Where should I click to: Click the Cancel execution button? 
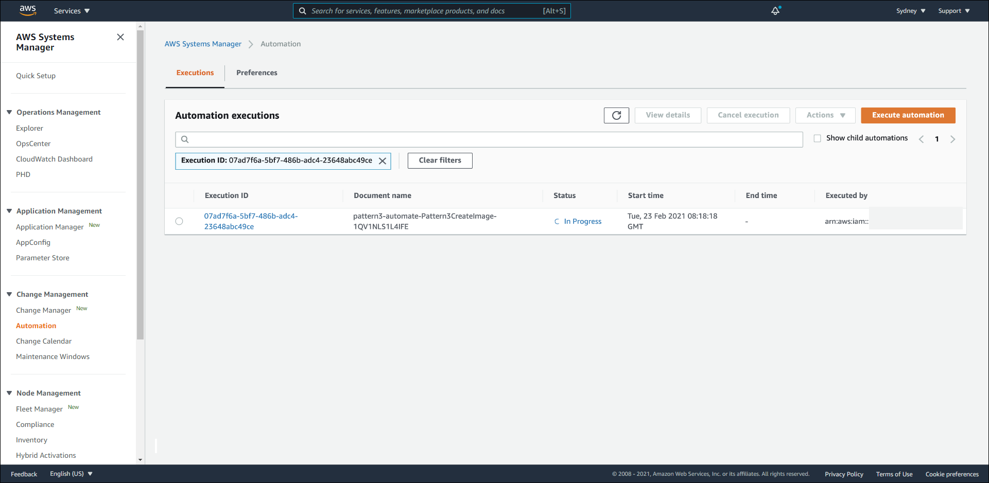tap(748, 115)
